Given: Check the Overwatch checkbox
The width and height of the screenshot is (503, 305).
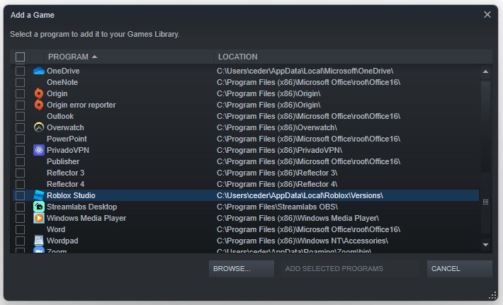Looking at the screenshot, I should [21, 127].
